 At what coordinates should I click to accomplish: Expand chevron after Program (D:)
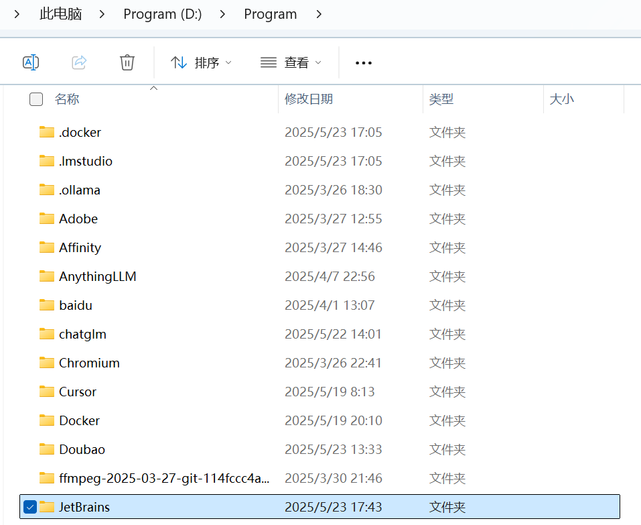coord(222,14)
